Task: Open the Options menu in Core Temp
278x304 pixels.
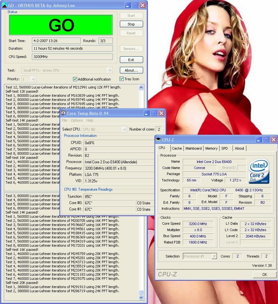Action: 77,120
